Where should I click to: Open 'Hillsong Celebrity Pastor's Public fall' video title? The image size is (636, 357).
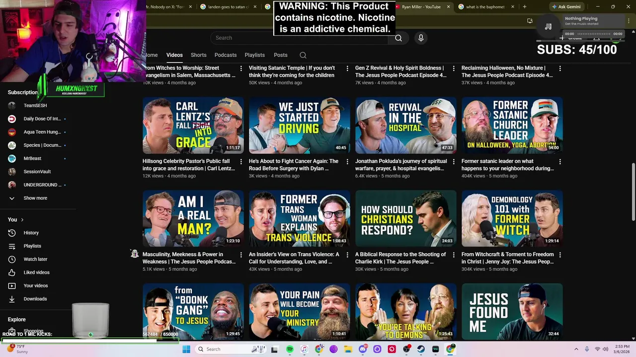pos(188,165)
